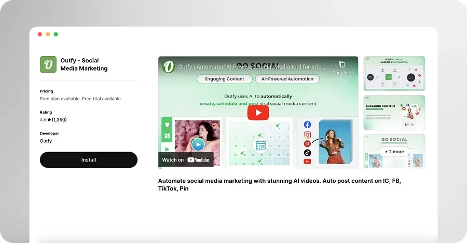This screenshot has height=243, width=467.
Task: Click the Rating label
Action: 46,112
